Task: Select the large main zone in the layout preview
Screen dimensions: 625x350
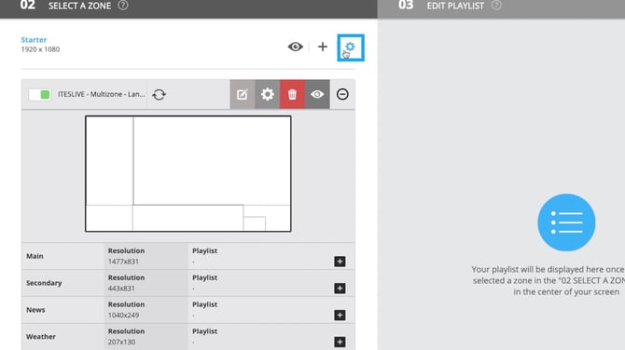Action: [212, 161]
